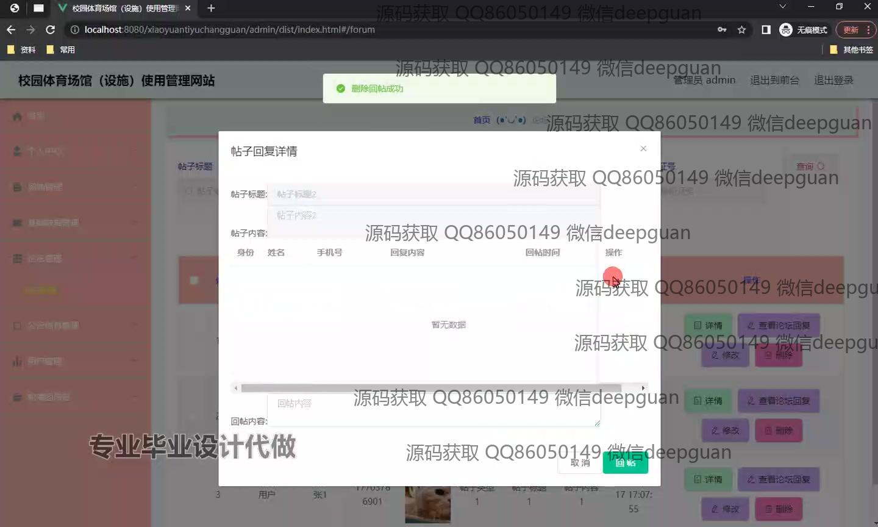Reload the current browser page
The width and height of the screenshot is (878, 527).
pos(51,29)
